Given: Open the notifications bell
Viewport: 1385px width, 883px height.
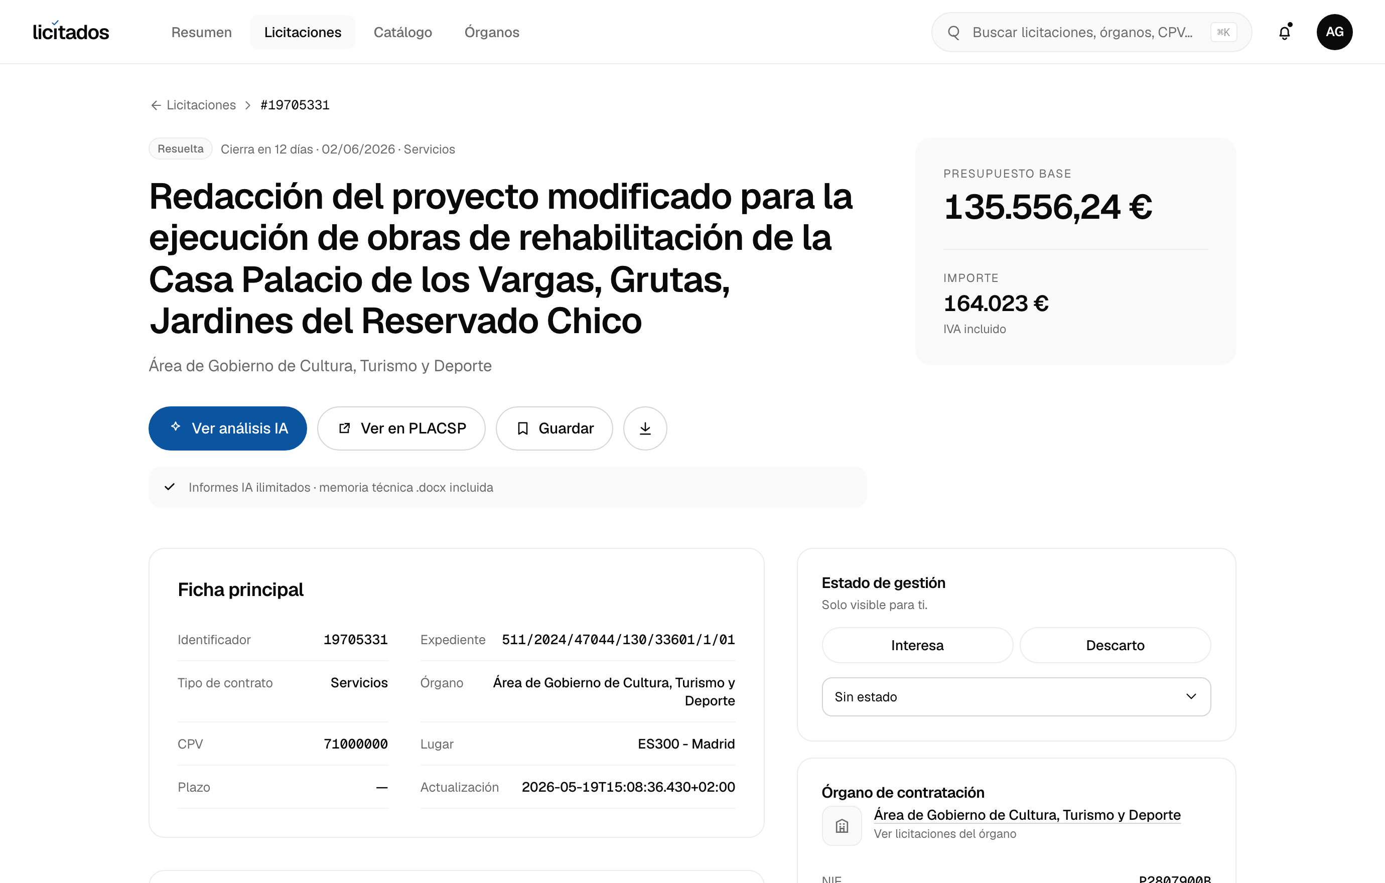Looking at the screenshot, I should click(x=1284, y=32).
